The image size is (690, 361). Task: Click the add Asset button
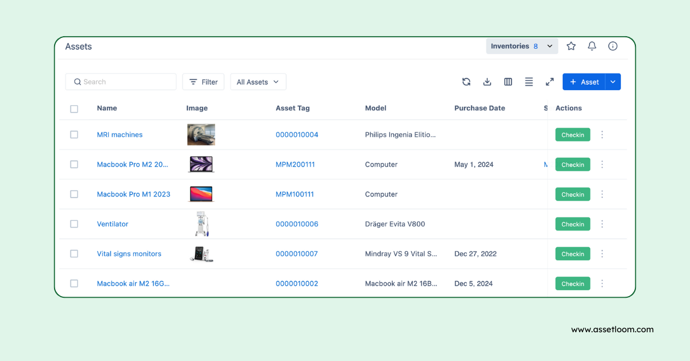(584, 82)
